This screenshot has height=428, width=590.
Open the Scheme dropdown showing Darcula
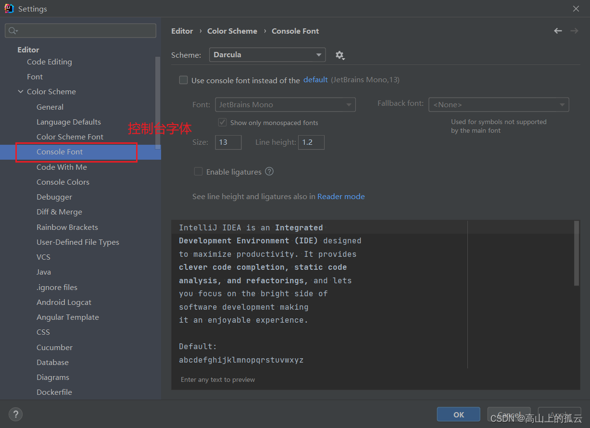[267, 55]
